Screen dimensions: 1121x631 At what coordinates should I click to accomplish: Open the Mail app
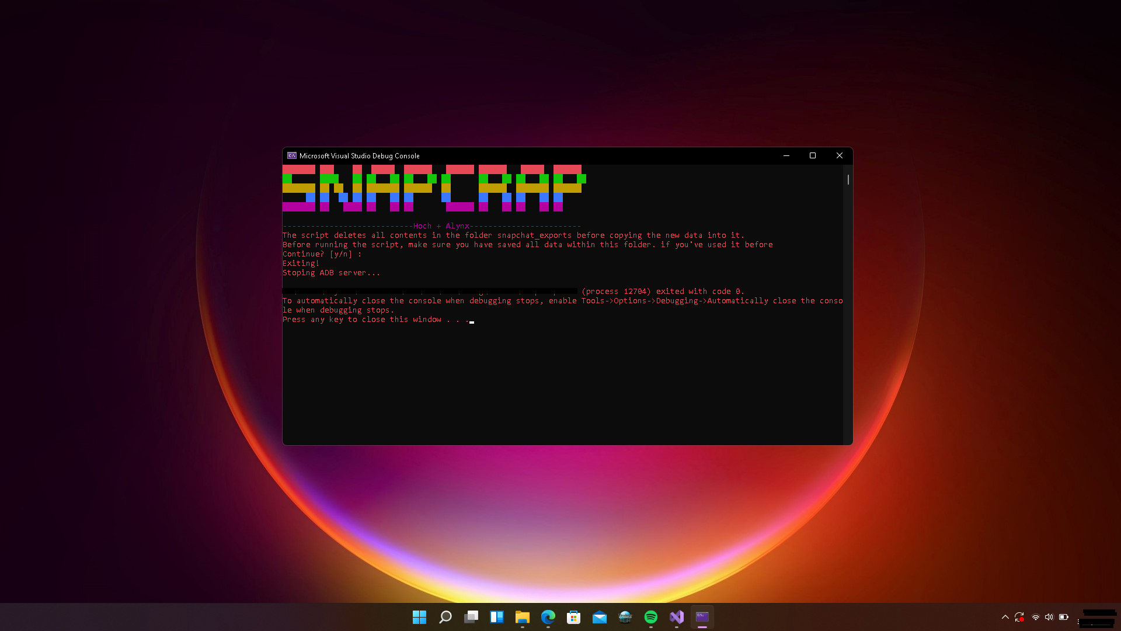600,617
